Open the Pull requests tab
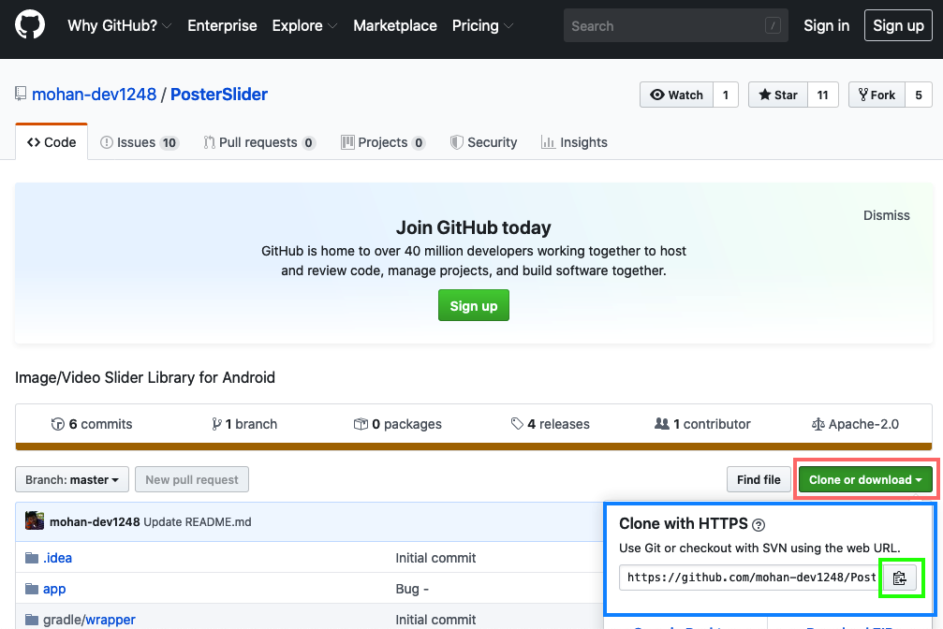 pos(258,142)
